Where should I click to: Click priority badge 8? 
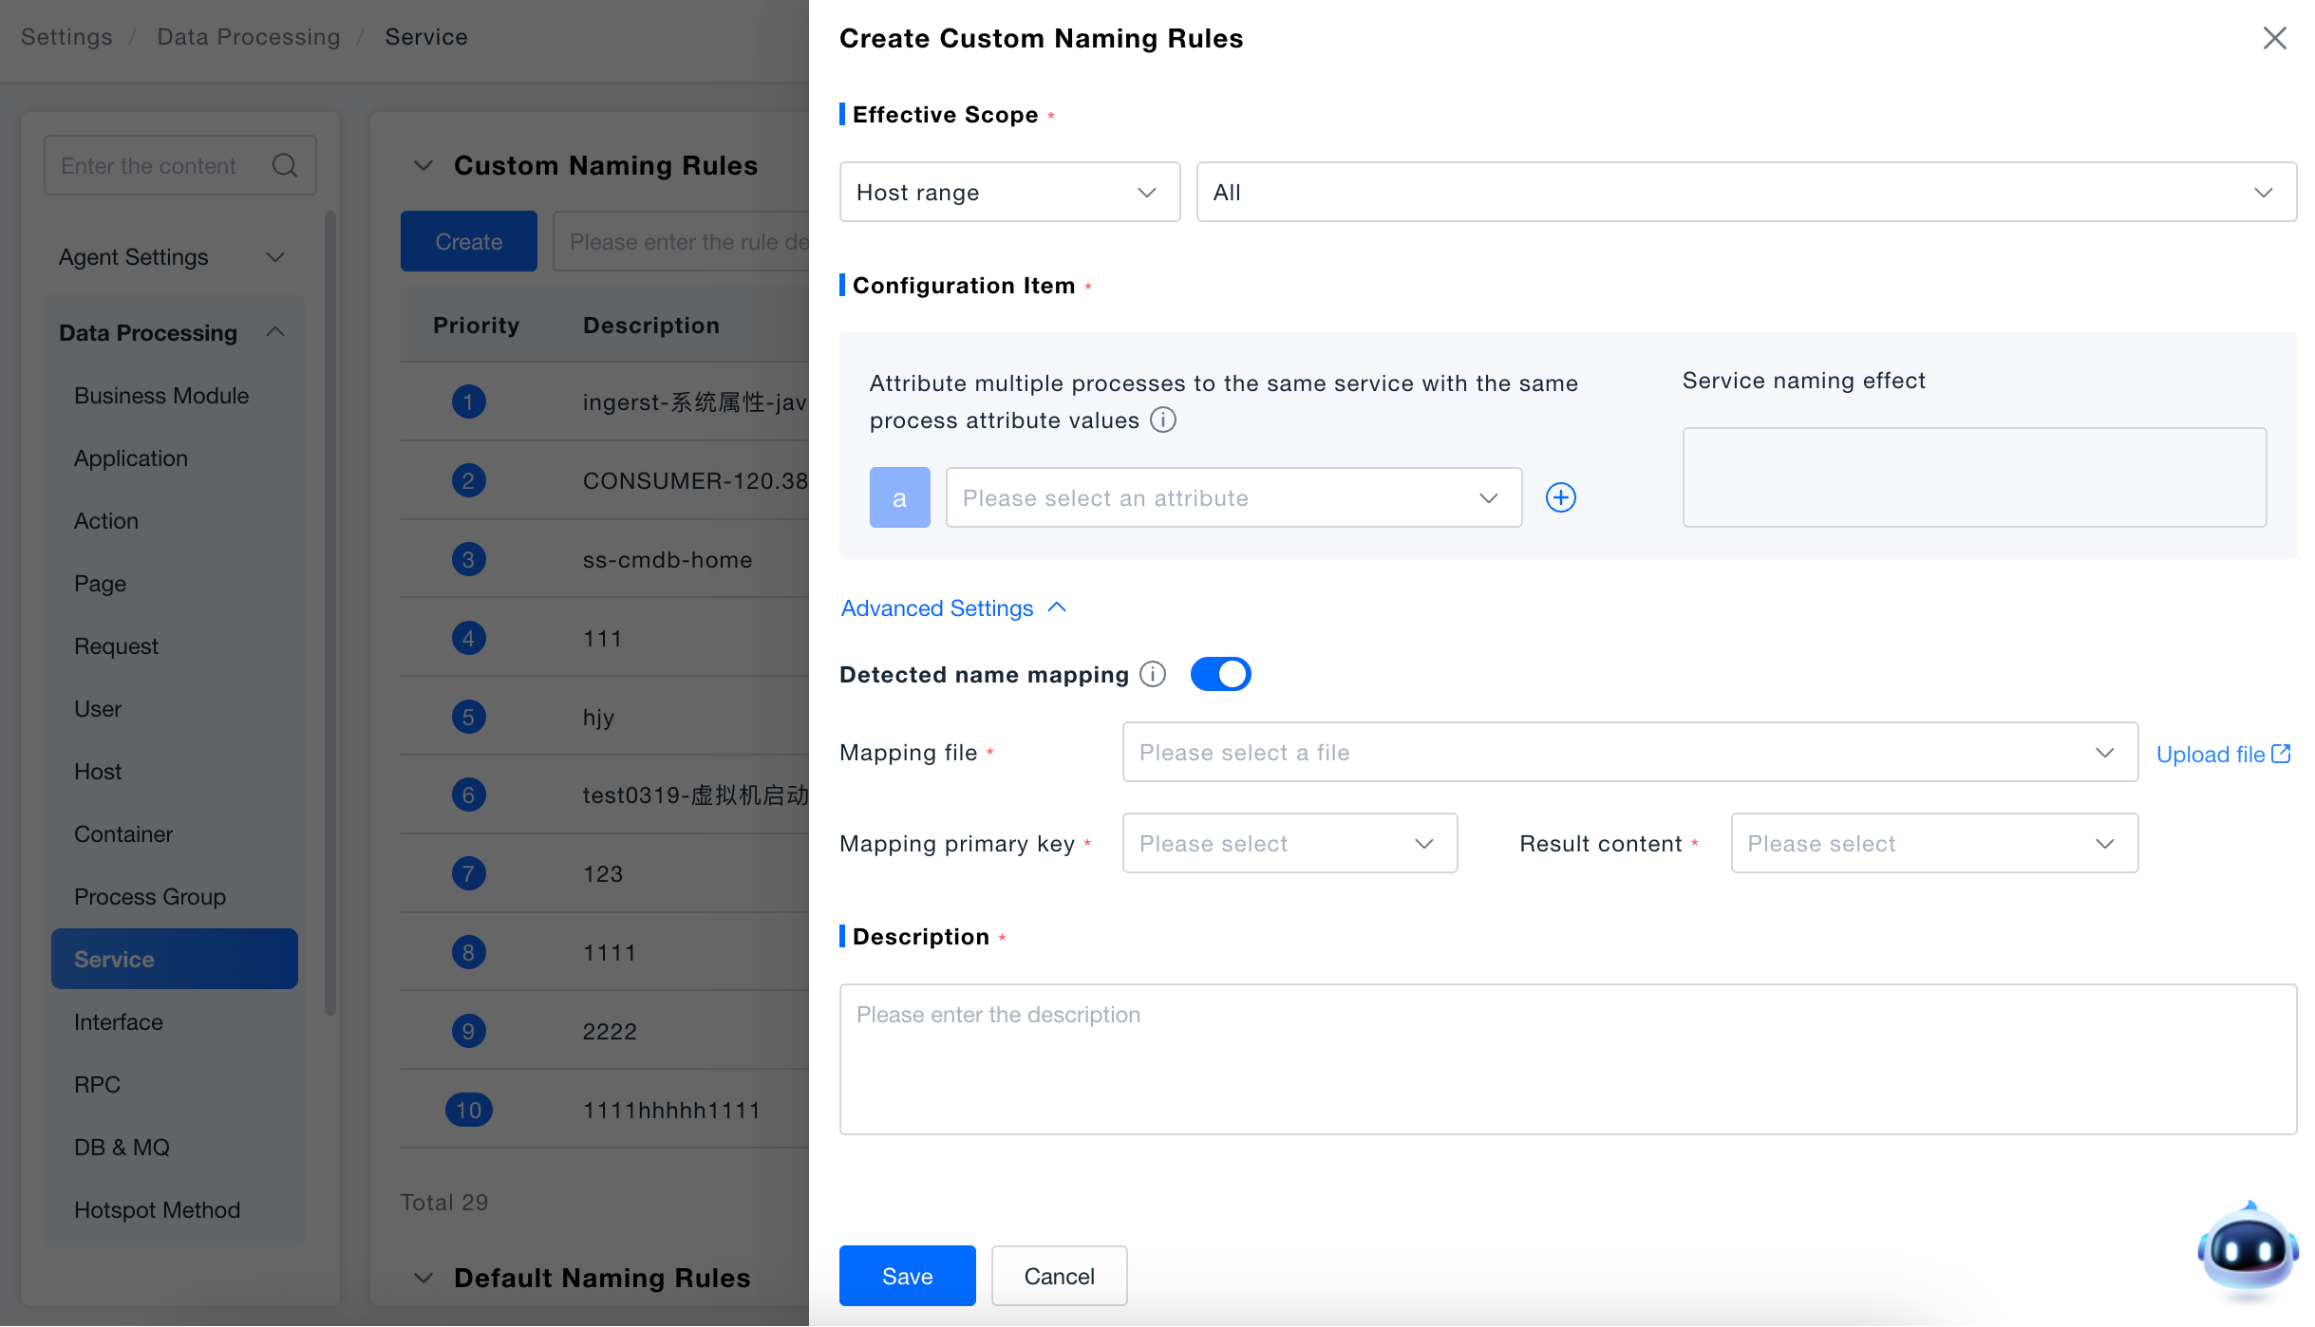click(468, 952)
